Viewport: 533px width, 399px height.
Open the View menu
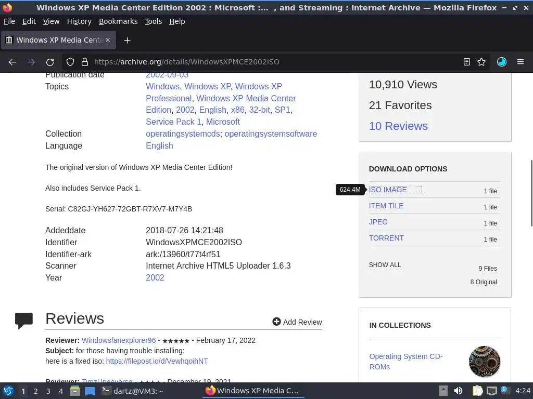tap(51, 21)
